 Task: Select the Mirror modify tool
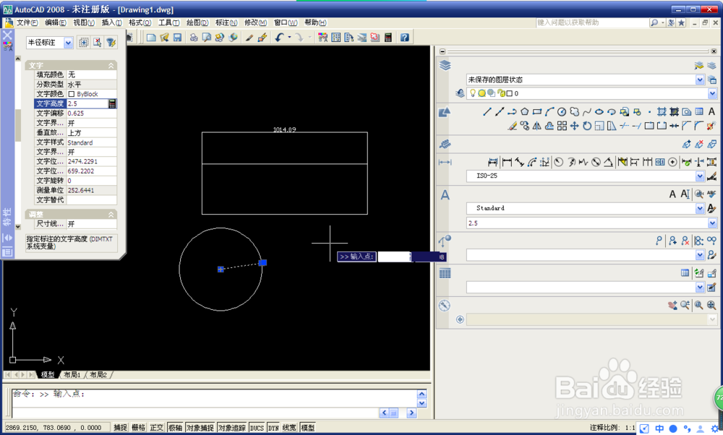tap(536, 126)
